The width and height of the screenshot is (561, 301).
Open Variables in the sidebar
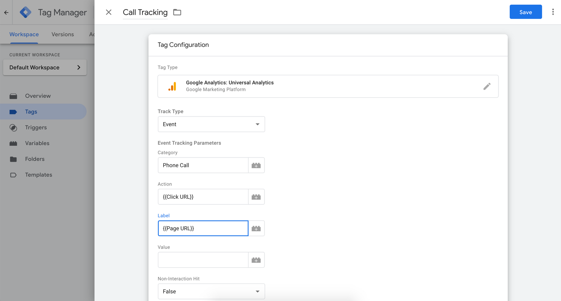(x=43, y=143)
